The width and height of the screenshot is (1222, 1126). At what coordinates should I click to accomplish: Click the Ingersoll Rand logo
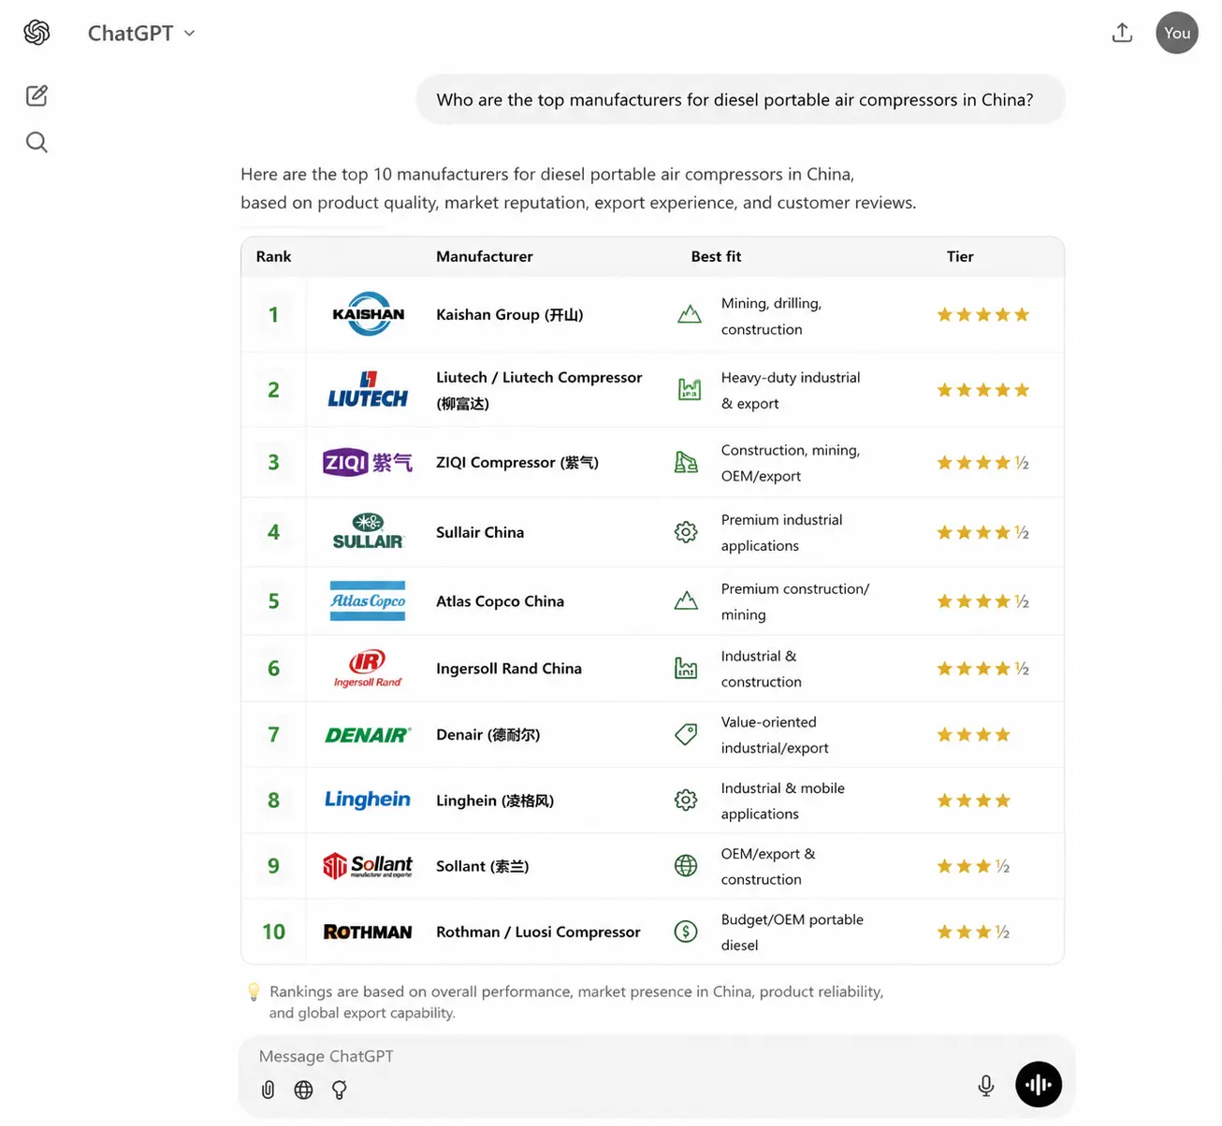[368, 668]
